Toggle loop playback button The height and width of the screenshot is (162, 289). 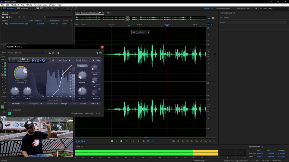148,141
